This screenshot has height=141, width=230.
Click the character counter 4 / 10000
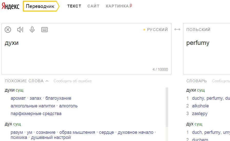pyautogui.click(x=160, y=69)
